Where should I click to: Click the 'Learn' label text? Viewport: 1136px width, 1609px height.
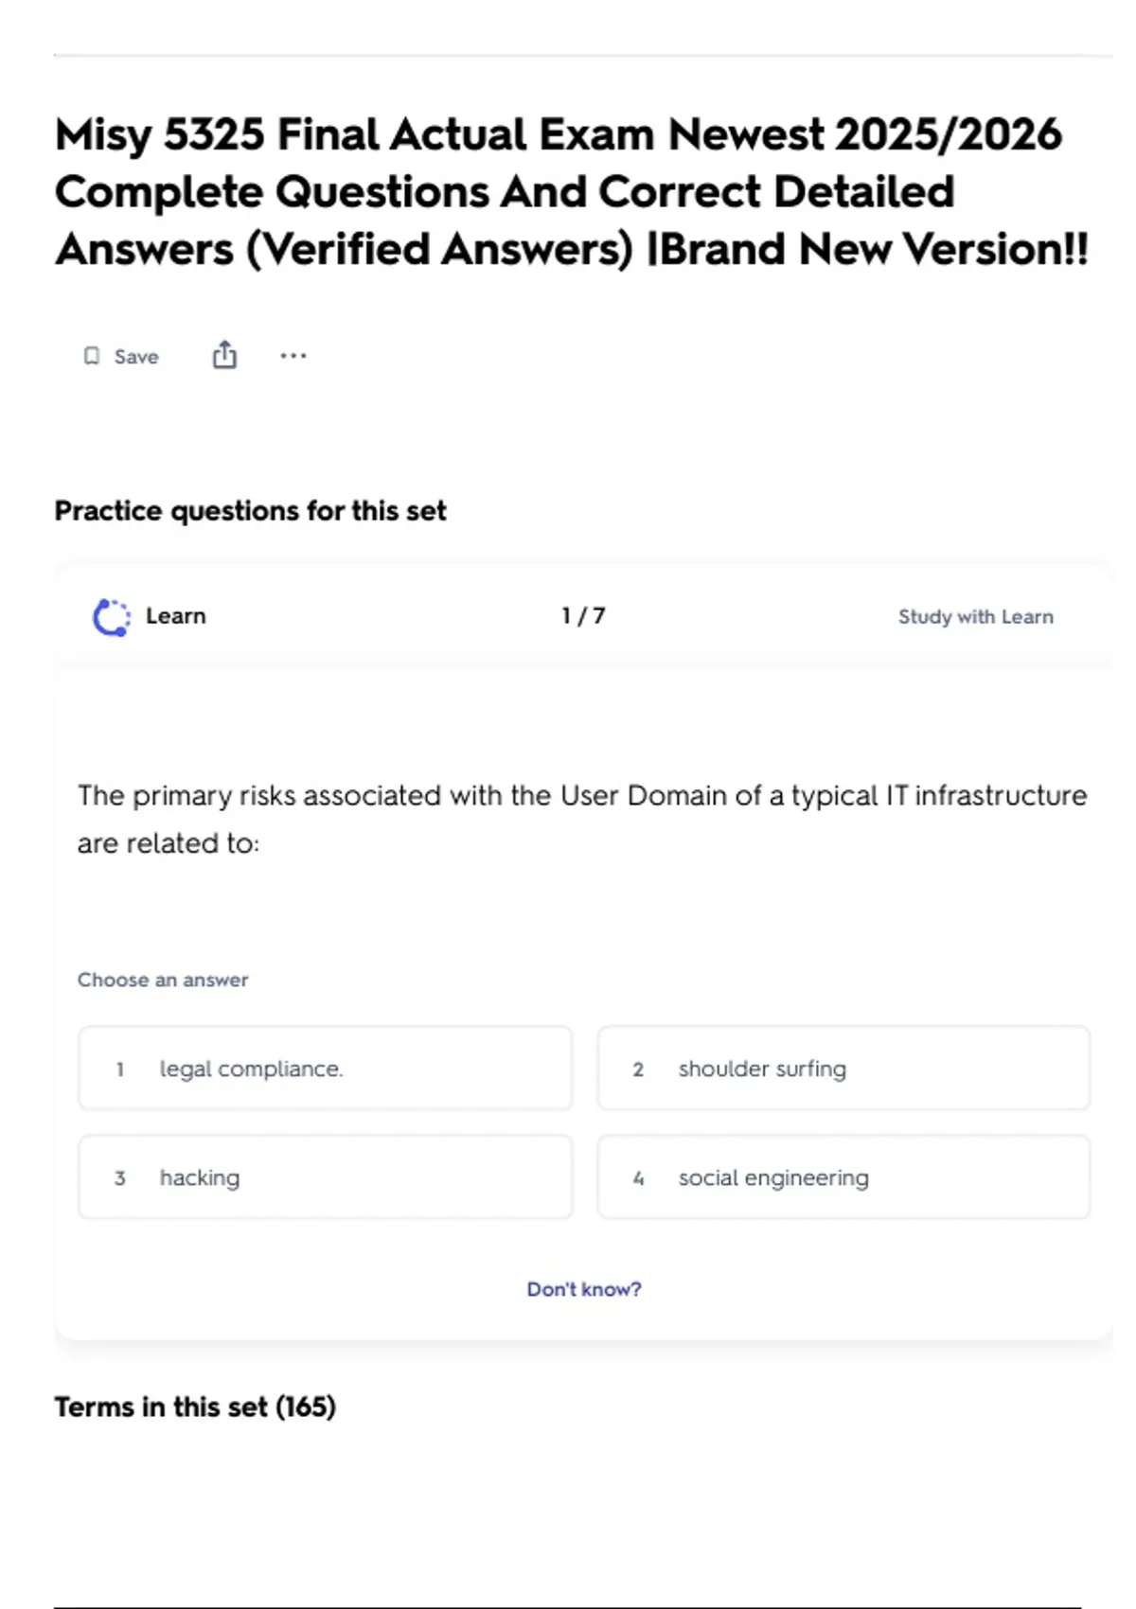(176, 616)
